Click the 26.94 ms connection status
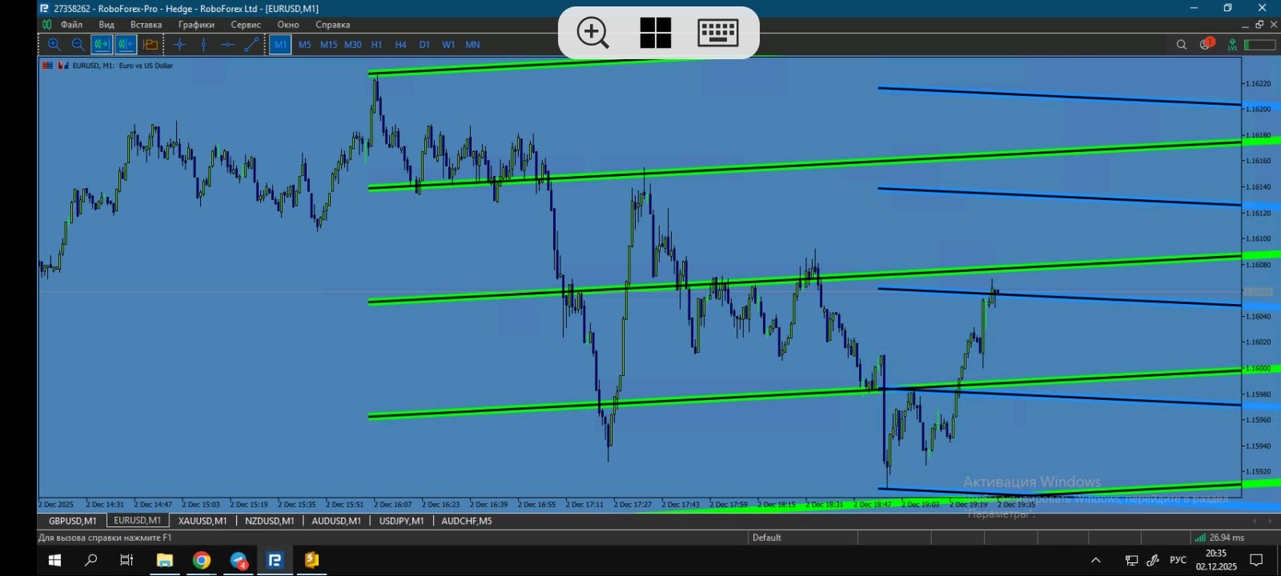 [x=1220, y=538]
